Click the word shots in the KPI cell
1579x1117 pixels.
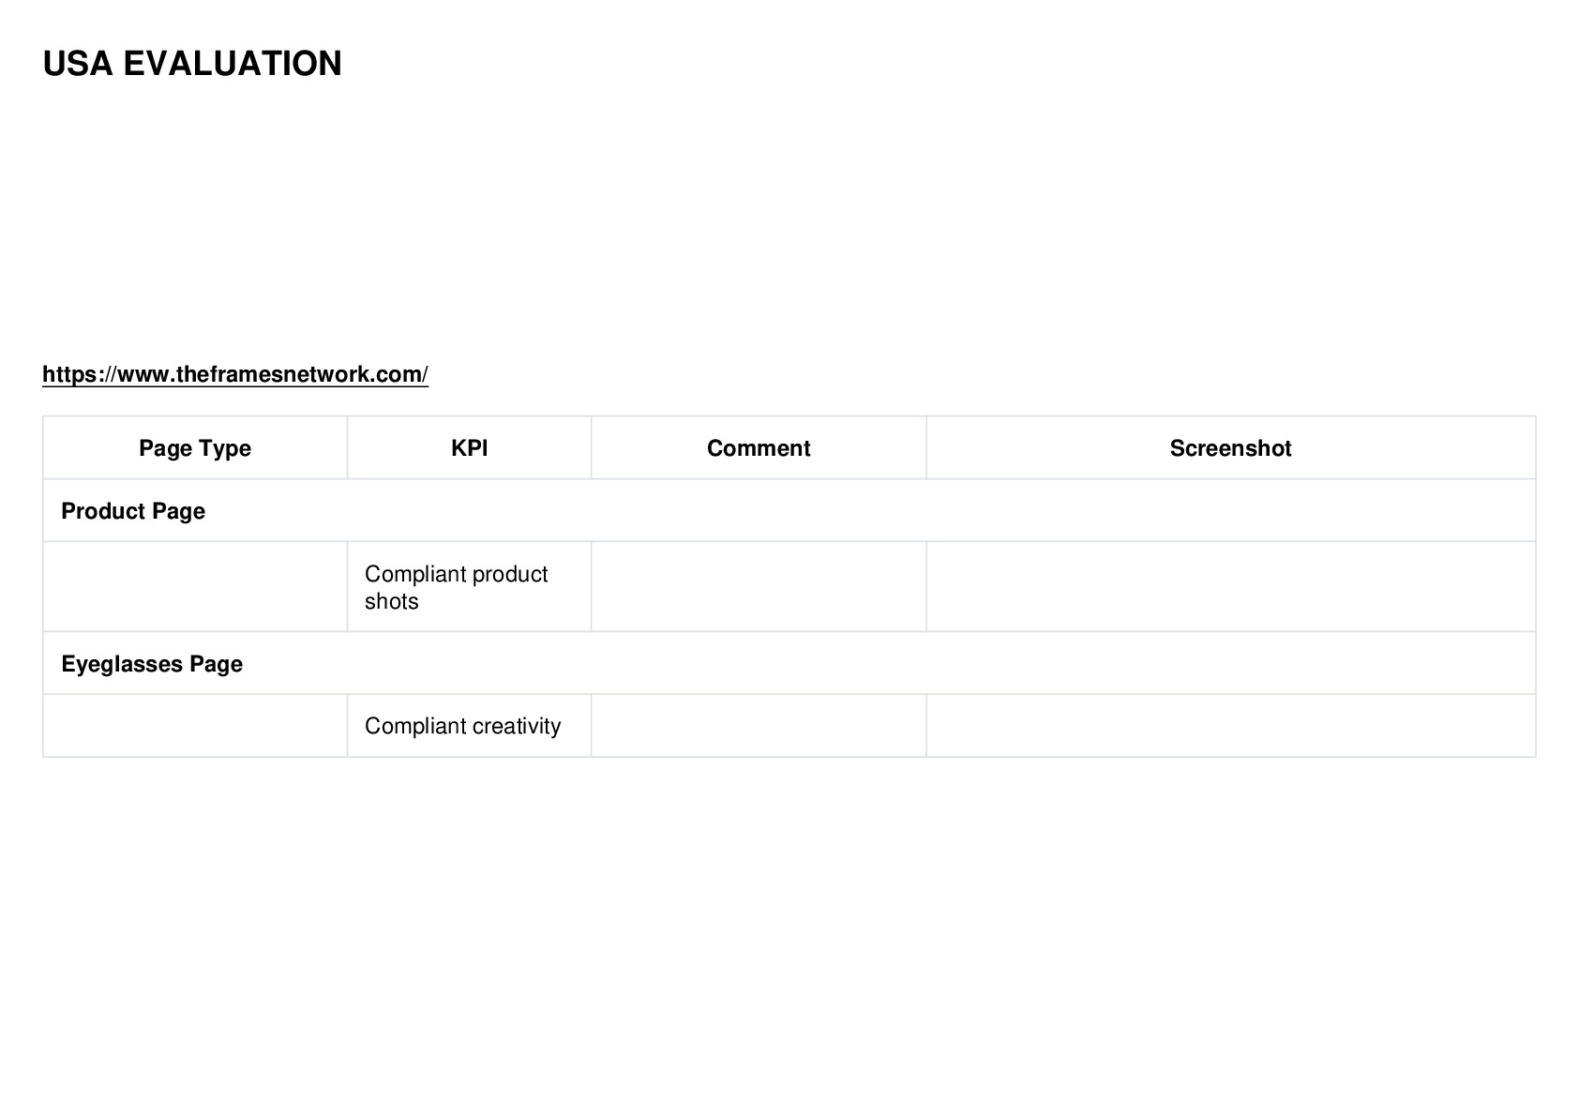391,601
